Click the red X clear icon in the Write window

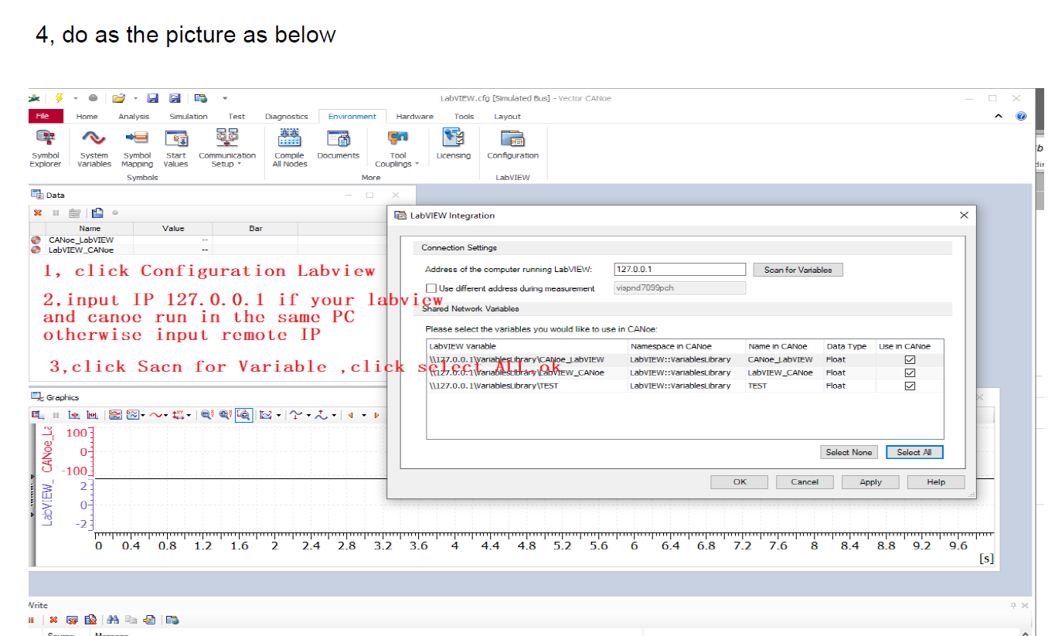click(x=53, y=620)
